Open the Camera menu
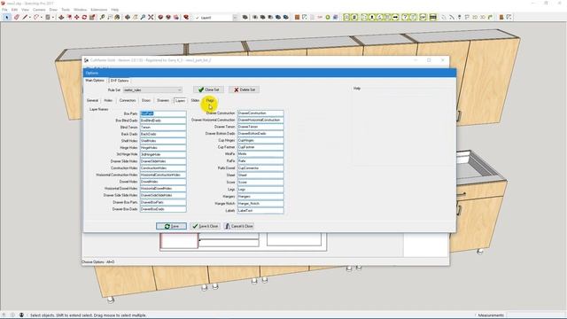Screen dimensions: 567x319 [39, 10]
